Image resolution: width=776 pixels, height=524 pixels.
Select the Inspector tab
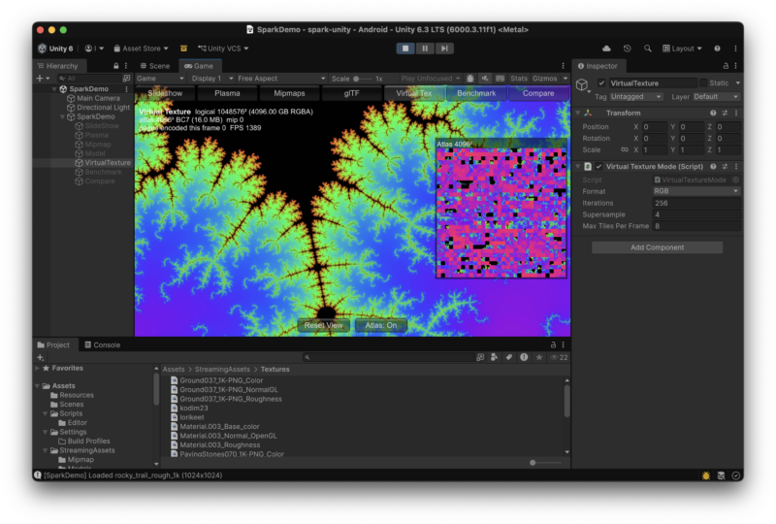tap(598, 66)
